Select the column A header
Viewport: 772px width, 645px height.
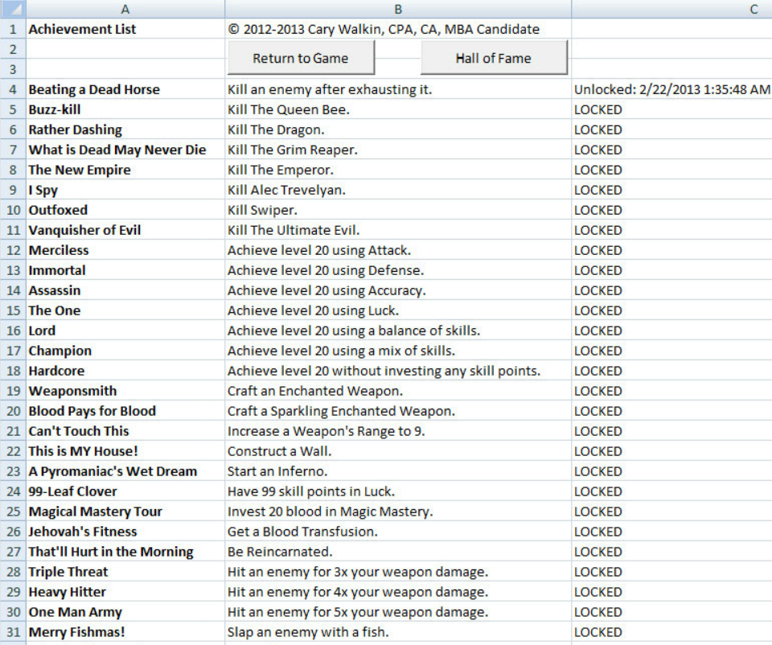tap(125, 9)
